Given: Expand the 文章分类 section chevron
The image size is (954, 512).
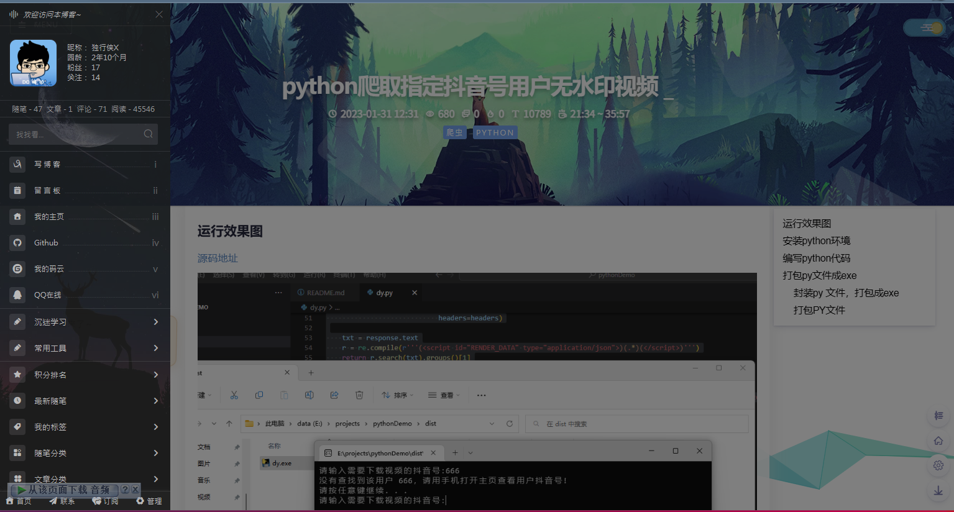Looking at the screenshot, I should point(155,479).
